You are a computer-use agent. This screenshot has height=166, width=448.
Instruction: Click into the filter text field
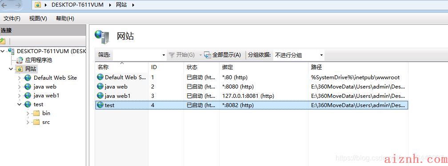click(x=137, y=55)
